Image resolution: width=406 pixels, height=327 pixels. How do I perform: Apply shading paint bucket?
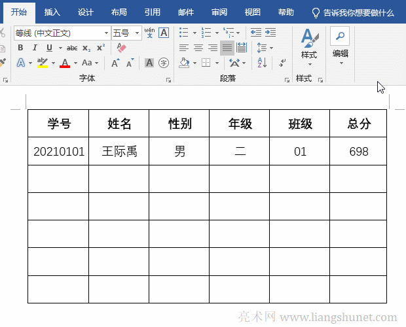(x=184, y=63)
